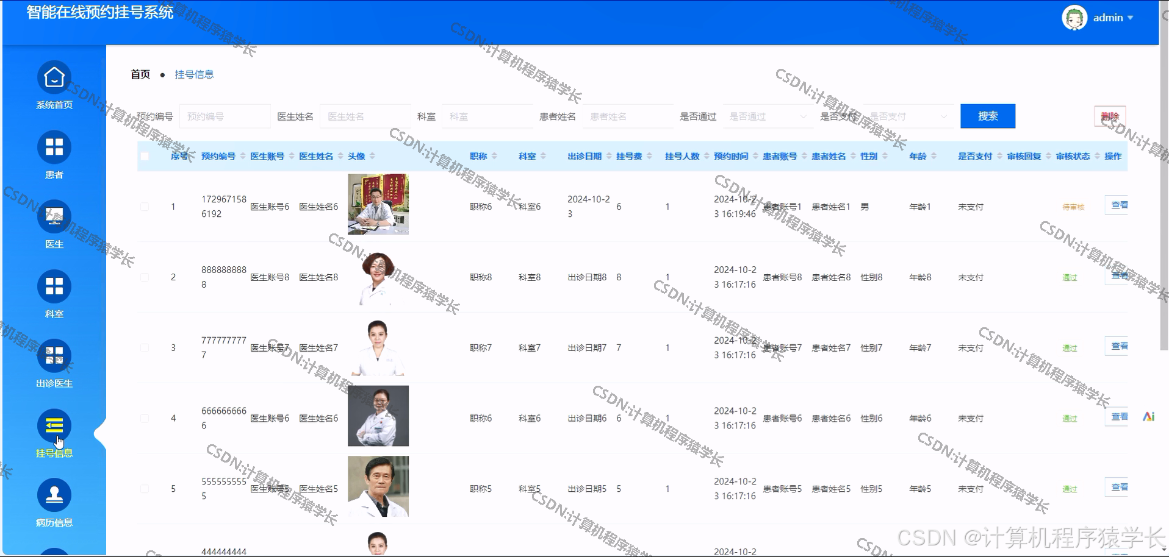Open the 出诊医生 sidebar icon
The height and width of the screenshot is (557, 1169).
[x=54, y=356]
